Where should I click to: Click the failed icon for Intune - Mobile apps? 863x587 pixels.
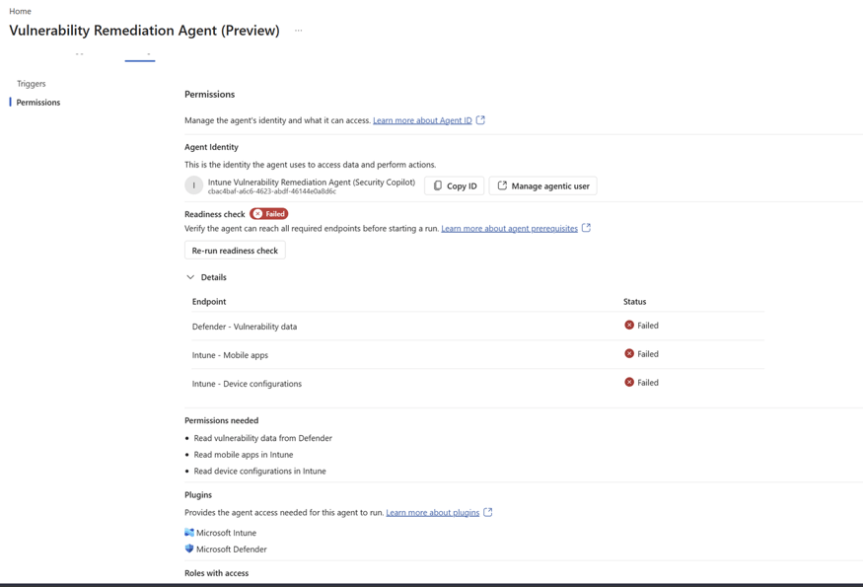pos(629,353)
